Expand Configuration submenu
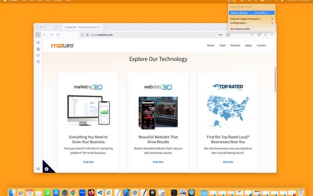Image resolution: width=313 pixels, height=196 pixels. [252, 23]
